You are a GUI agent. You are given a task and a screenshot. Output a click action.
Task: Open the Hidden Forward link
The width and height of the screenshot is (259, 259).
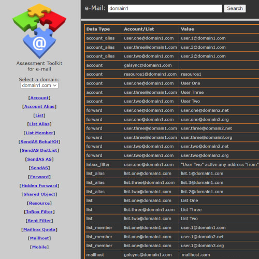click(x=39, y=185)
